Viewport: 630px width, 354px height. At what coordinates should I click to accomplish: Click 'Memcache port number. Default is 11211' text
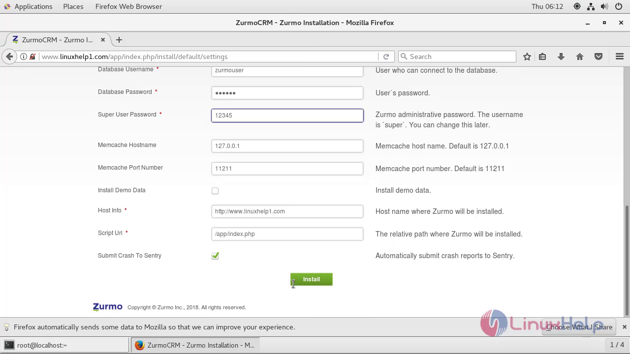pos(440,169)
